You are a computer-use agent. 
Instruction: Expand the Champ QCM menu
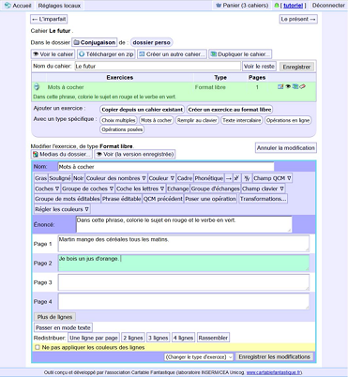[x=272, y=178]
